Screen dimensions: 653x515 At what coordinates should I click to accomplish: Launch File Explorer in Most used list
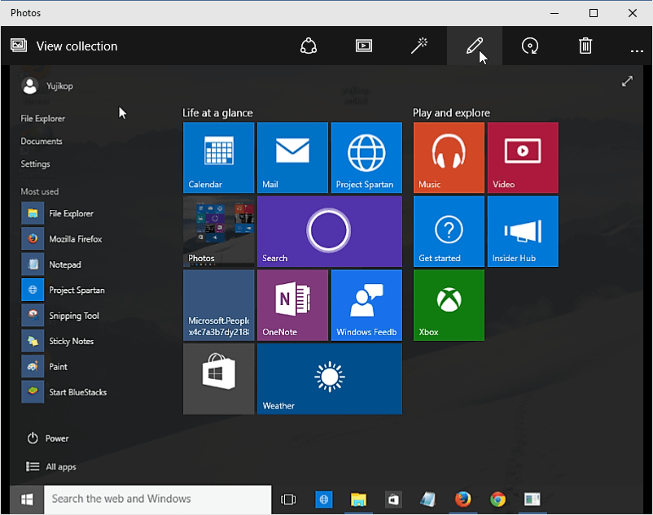click(58, 213)
